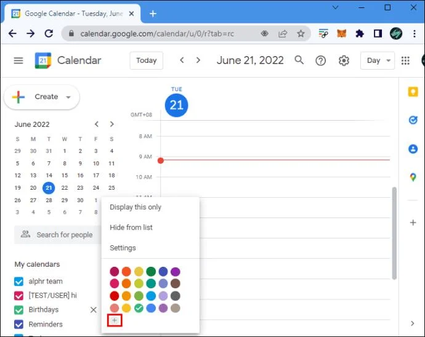
Task: Select today's date 21 in mini calendar
Action: [49, 188]
